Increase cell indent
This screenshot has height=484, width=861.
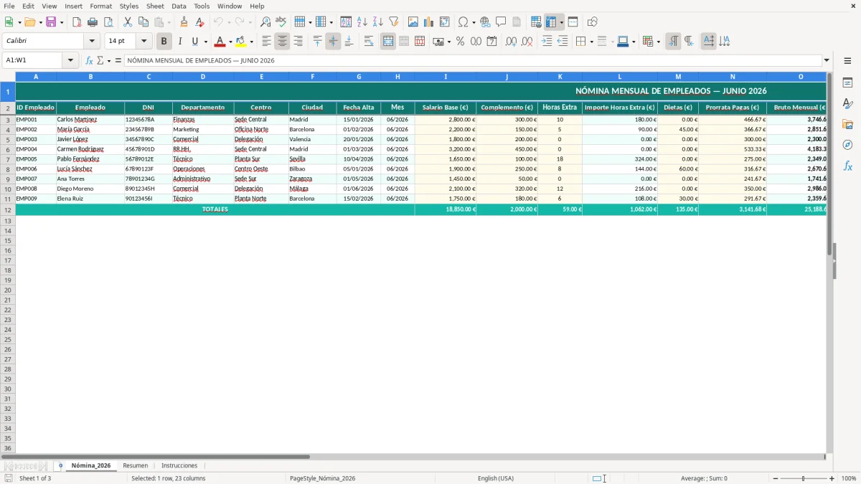(547, 42)
